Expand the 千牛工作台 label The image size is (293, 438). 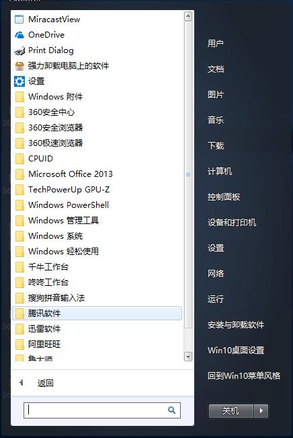(x=48, y=266)
